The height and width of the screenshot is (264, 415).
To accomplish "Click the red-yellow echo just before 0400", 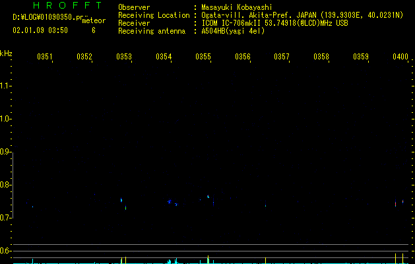I will (x=395, y=204).
